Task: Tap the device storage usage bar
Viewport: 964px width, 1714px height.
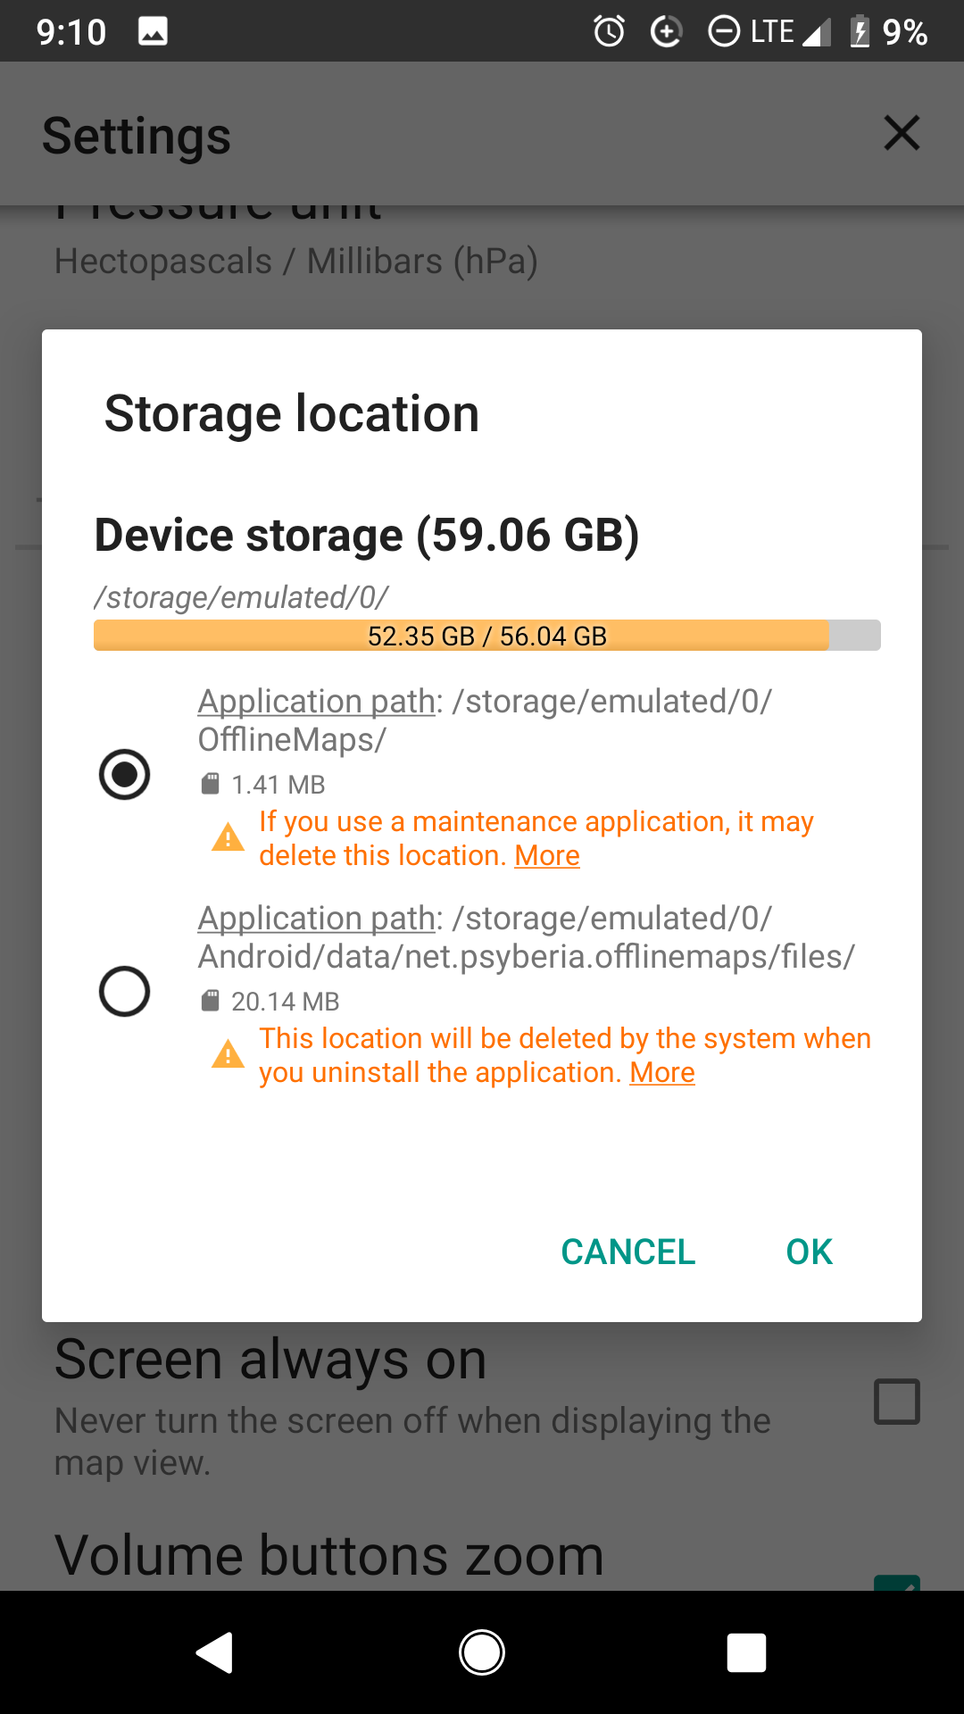Action: click(486, 636)
